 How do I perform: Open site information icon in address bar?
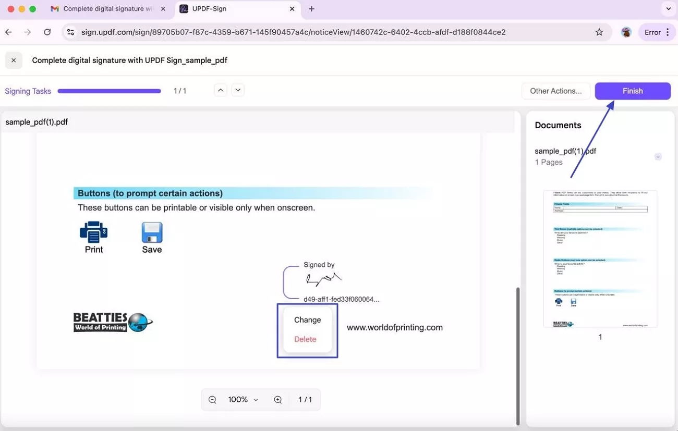(71, 32)
